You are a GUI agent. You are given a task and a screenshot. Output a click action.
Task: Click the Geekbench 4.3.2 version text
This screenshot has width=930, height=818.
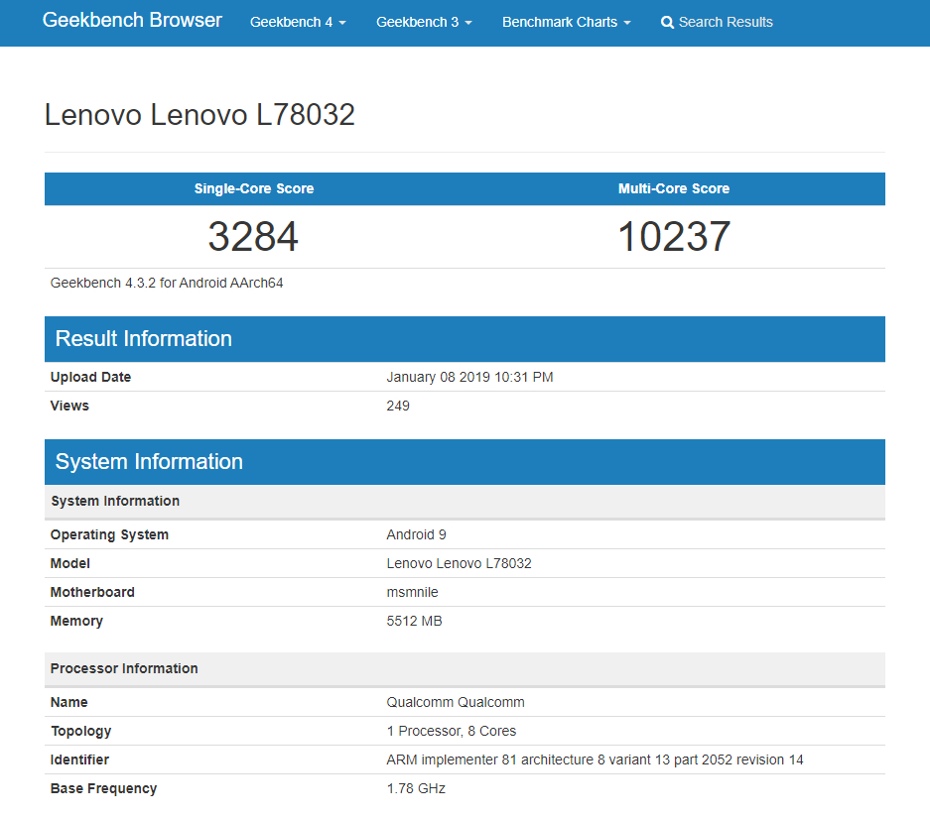[167, 283]
